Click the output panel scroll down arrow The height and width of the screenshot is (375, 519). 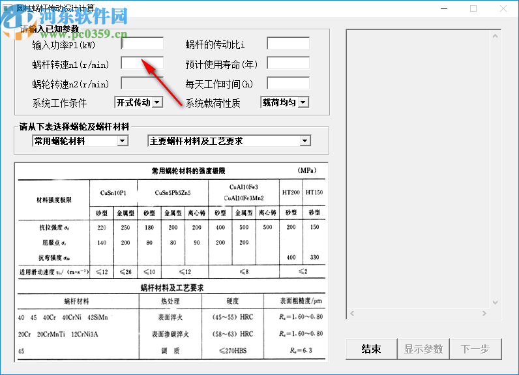(x=495, y=302)
